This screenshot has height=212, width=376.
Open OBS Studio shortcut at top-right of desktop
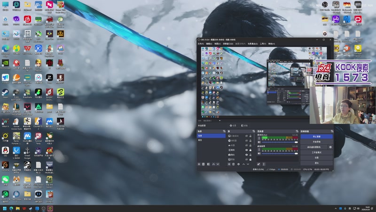[325, 6]
